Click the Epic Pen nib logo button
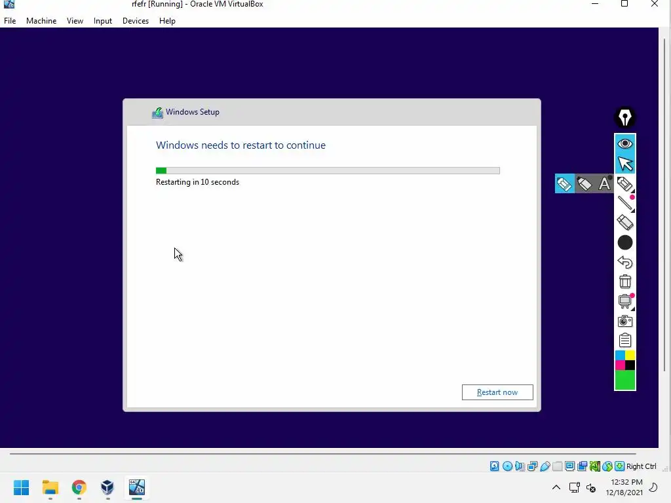671x503 pixels. [x=624, y=118]
